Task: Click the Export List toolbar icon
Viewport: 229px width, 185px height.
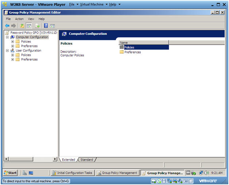Action: pos(38,26)
